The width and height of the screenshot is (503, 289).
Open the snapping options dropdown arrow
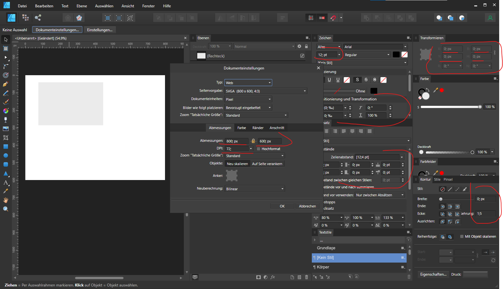tap(341, 18)
